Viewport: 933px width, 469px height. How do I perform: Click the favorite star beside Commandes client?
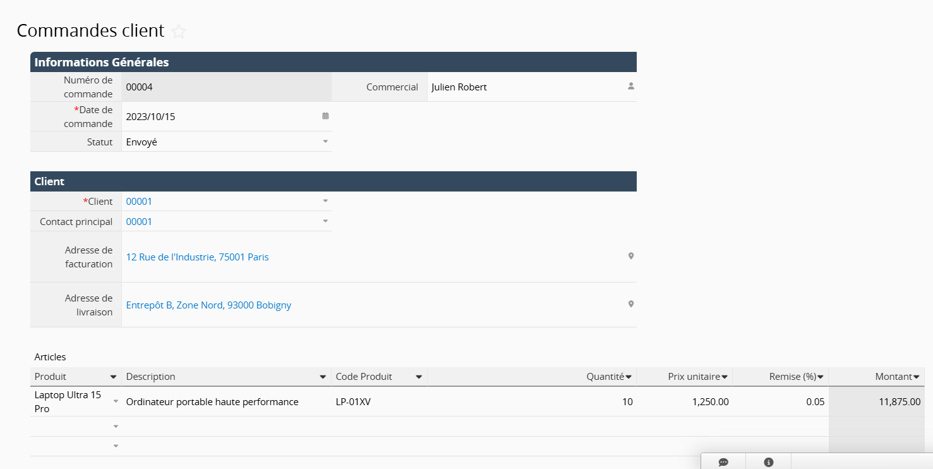[179, 32]
